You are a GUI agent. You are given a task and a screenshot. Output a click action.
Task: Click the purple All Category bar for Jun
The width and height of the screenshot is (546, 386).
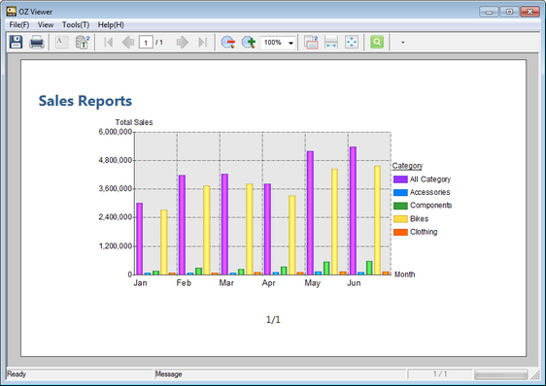(x=353, y=210)
